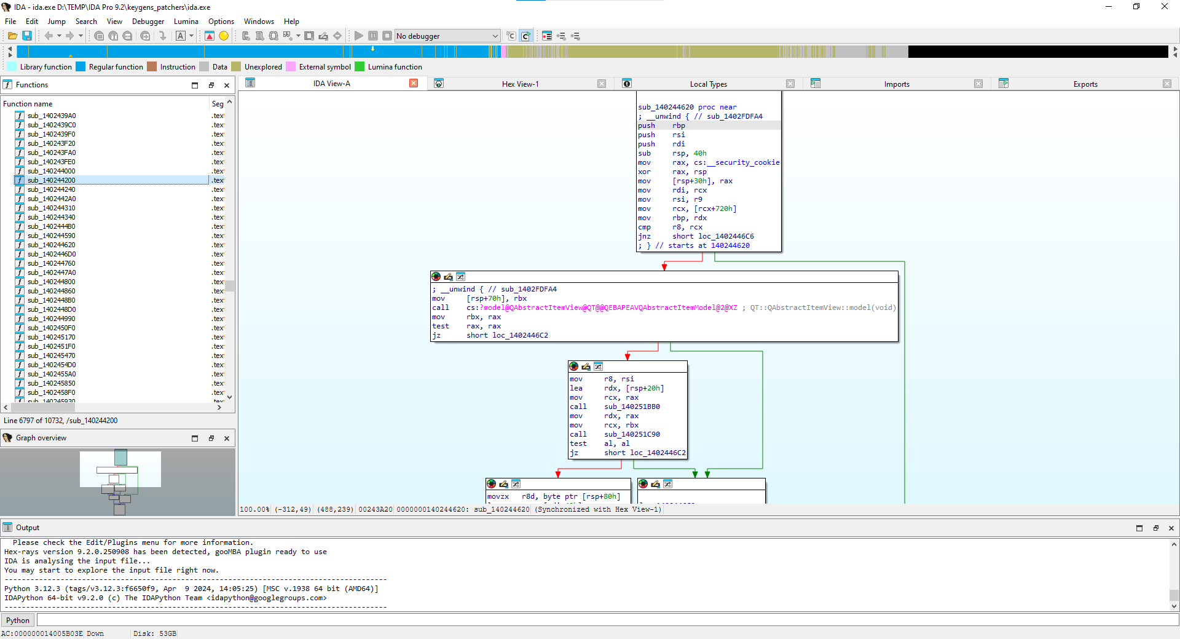Click the color icon on the QAbstractItemView node
The width and height of the screenshot is (1180, 639).
click(x=436, y=277)
